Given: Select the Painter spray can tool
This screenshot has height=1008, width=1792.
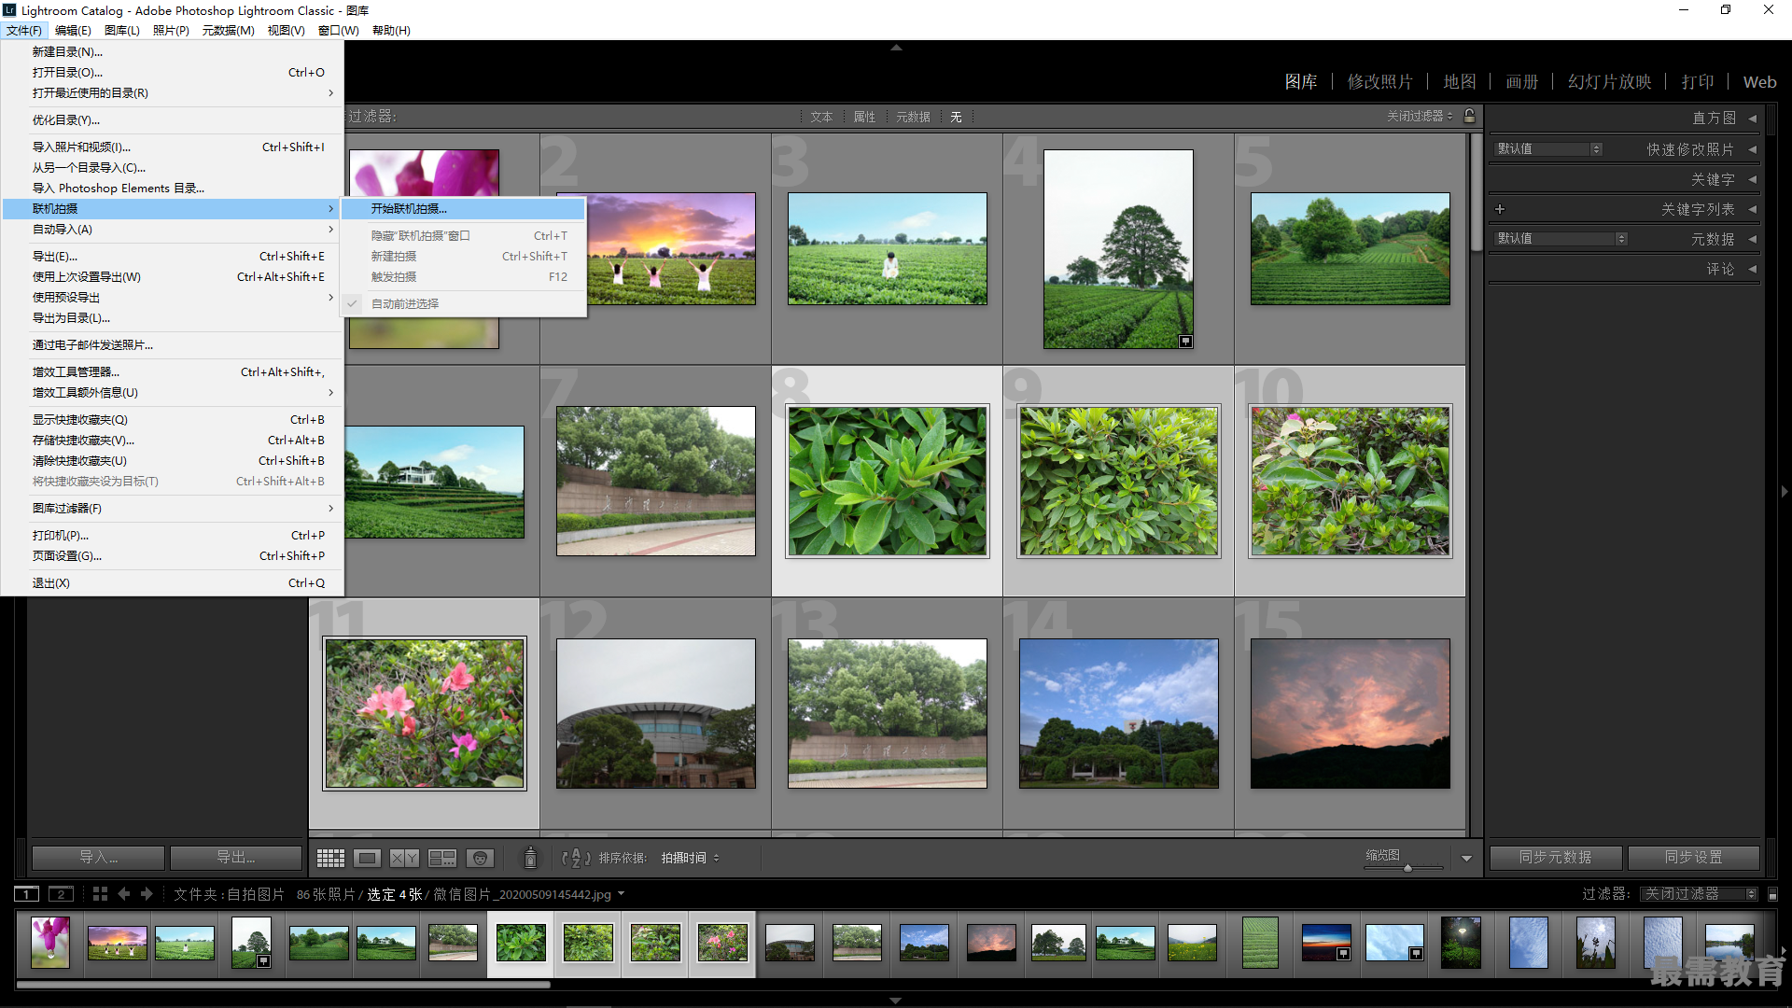Looking at the screenshot, I should 530,858.
